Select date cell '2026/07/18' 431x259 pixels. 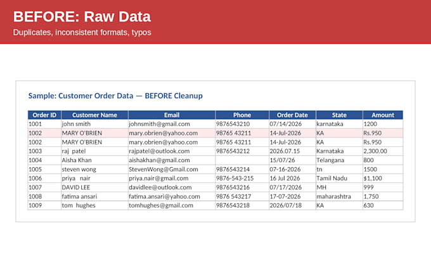click(292, 205)
